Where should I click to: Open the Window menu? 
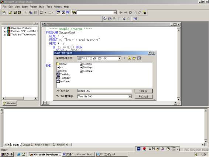click(58, 7)
